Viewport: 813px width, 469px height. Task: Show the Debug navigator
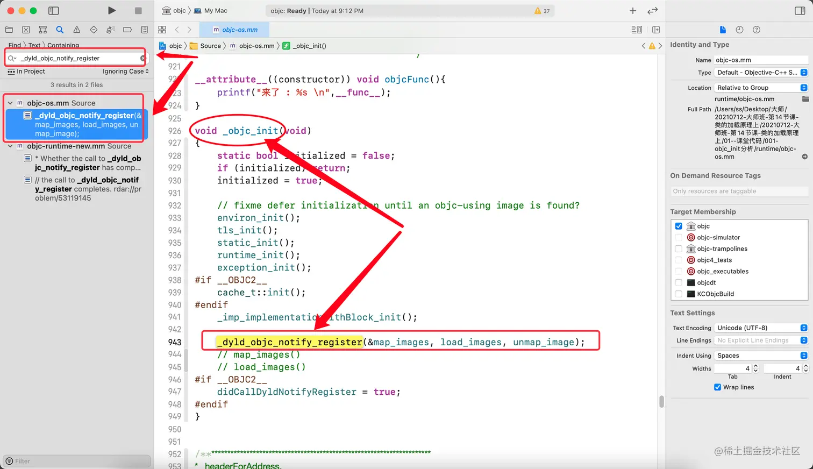click(111, 30)
